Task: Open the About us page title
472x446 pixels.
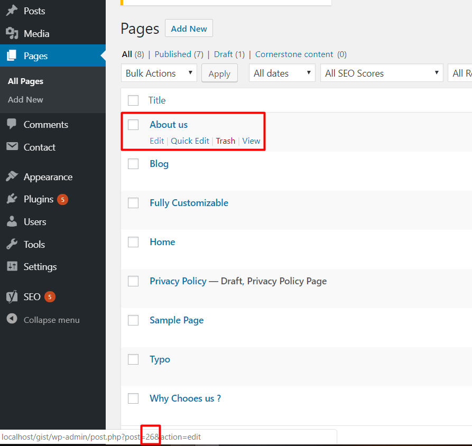Action: click(169, 125)
